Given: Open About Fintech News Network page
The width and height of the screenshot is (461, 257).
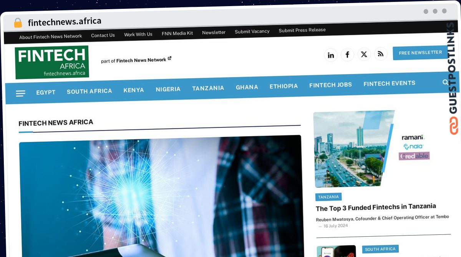Looking at the screenshot, I should click(x=51, y=37).
